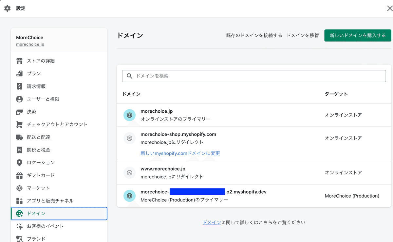393x242 pixels.
Task: Click 新しいmyshopify.comドメインに変更 link
Action: coord(180,153)
